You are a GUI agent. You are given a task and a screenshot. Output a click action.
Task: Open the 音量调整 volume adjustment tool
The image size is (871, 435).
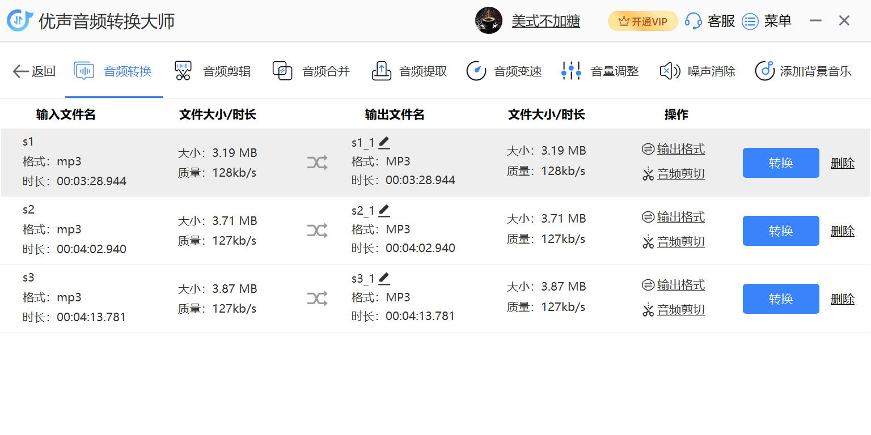[600, 71]
